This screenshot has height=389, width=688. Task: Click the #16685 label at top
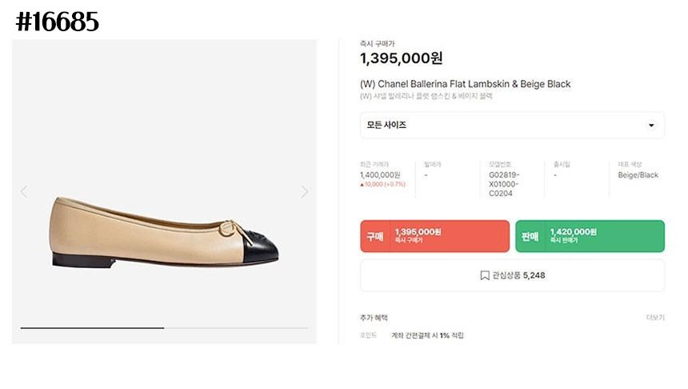tap(57, 22)
